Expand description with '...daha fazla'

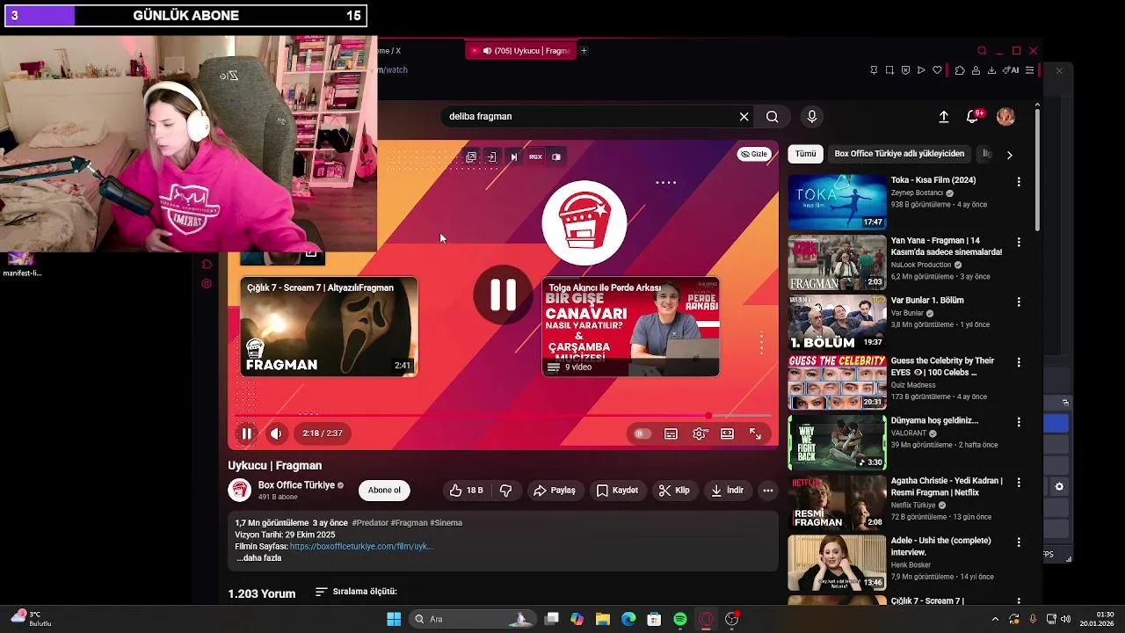[x=259, y=558]
